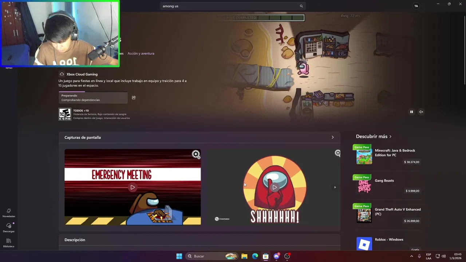Open Novedades in the Store sidebar

[9, 213]
